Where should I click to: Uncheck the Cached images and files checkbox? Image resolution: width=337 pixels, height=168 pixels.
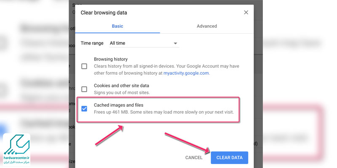[x=84, y=109]
